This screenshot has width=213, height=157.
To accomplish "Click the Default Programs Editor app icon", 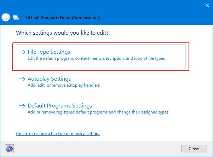I will (x=16, y=17).
